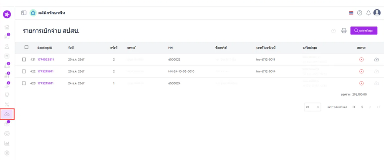Click HN value 6500022
Image resolution: width=384 pixels, height=160 pixels.
[174, 60]
